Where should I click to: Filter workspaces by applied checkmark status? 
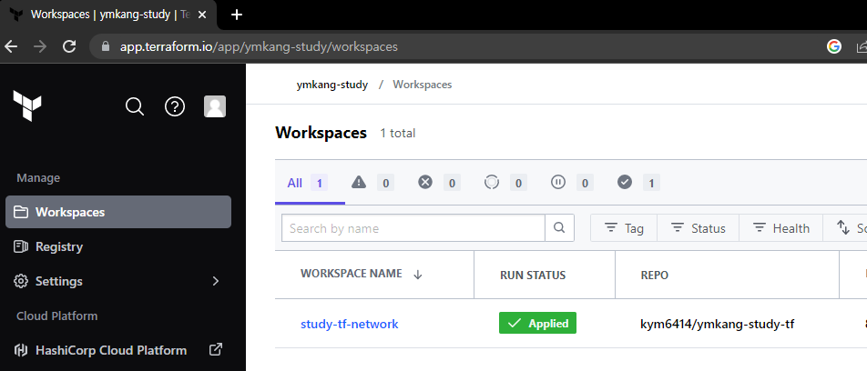638,182
